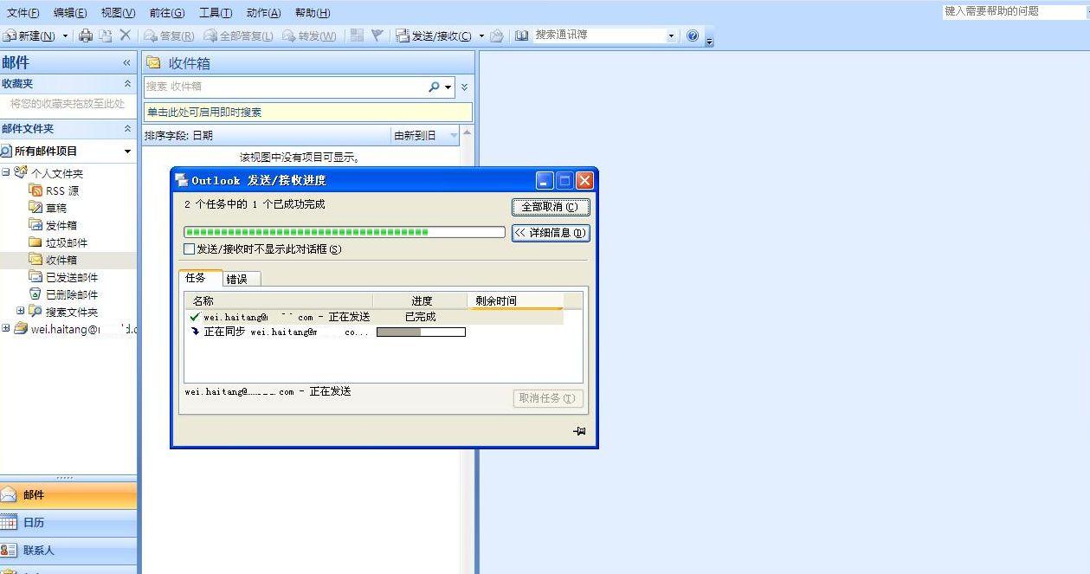Image resolution: width=1090 pixels, height=574 pixels.
Task: Click the 日历 navigation button
Action: pos(34,523)
